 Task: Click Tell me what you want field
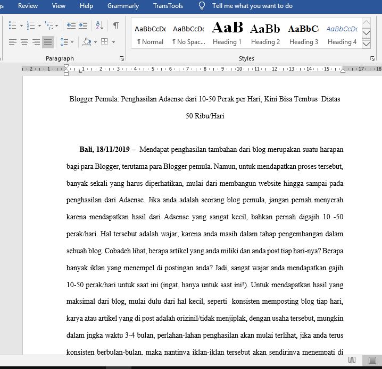pos(252,6)
